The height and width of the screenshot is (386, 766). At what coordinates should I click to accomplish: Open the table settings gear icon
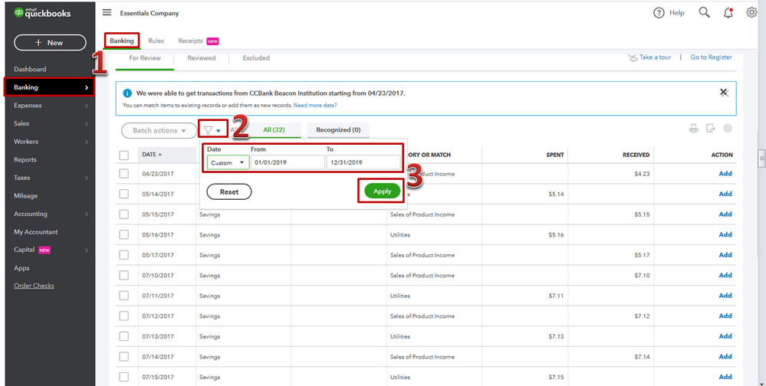[x=728, y=129]
